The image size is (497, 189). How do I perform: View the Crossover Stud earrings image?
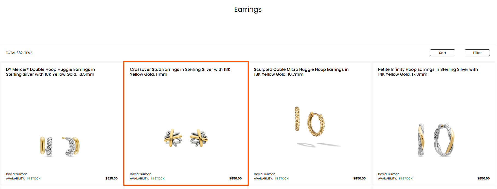pyautogui.click(x=186, y=138)
